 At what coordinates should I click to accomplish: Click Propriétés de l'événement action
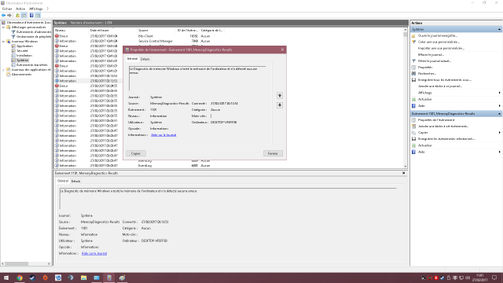coord(436,120)
